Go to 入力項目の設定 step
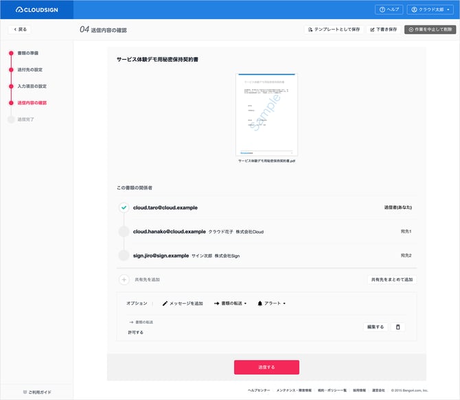 point(32,86)
